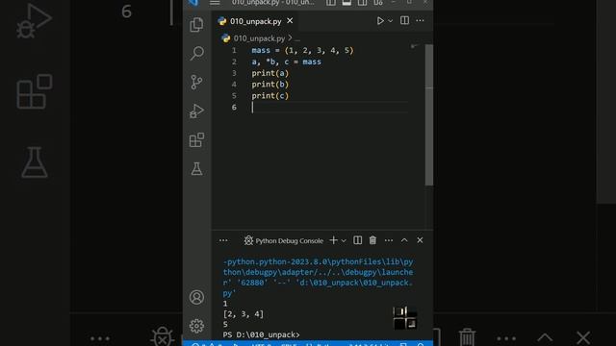Click terminal output '[2, 3, 4]'
This screenshot has height=346, width=616.
[x=244, y=314]
